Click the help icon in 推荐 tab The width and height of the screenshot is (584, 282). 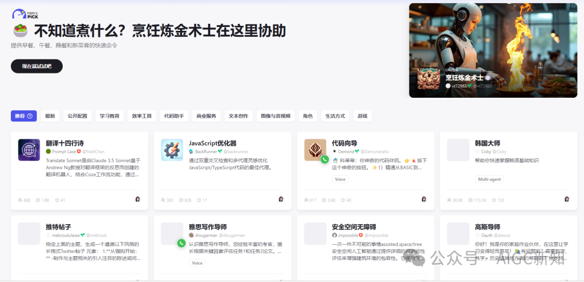pos(30,116)
